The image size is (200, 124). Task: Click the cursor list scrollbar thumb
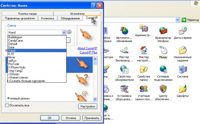[95, 63]
